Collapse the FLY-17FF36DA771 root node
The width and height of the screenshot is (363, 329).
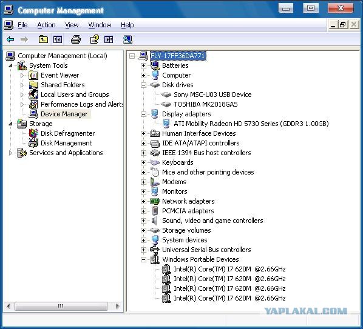pos(132,56)
